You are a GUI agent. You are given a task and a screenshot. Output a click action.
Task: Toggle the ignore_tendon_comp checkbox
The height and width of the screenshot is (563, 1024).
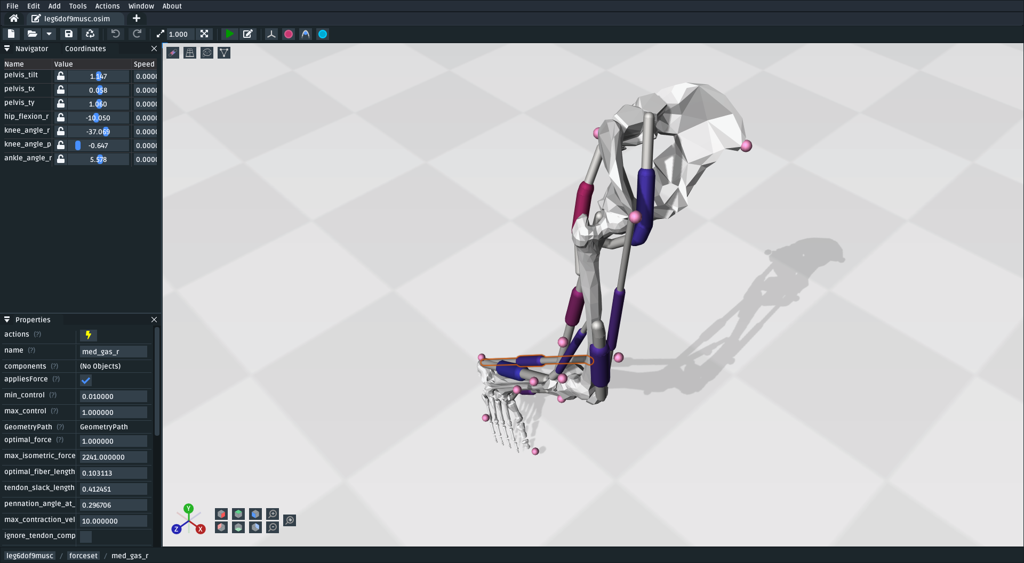point(86,537)
